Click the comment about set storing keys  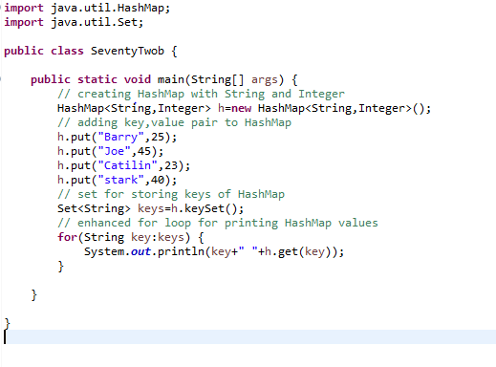pos(171,194)
